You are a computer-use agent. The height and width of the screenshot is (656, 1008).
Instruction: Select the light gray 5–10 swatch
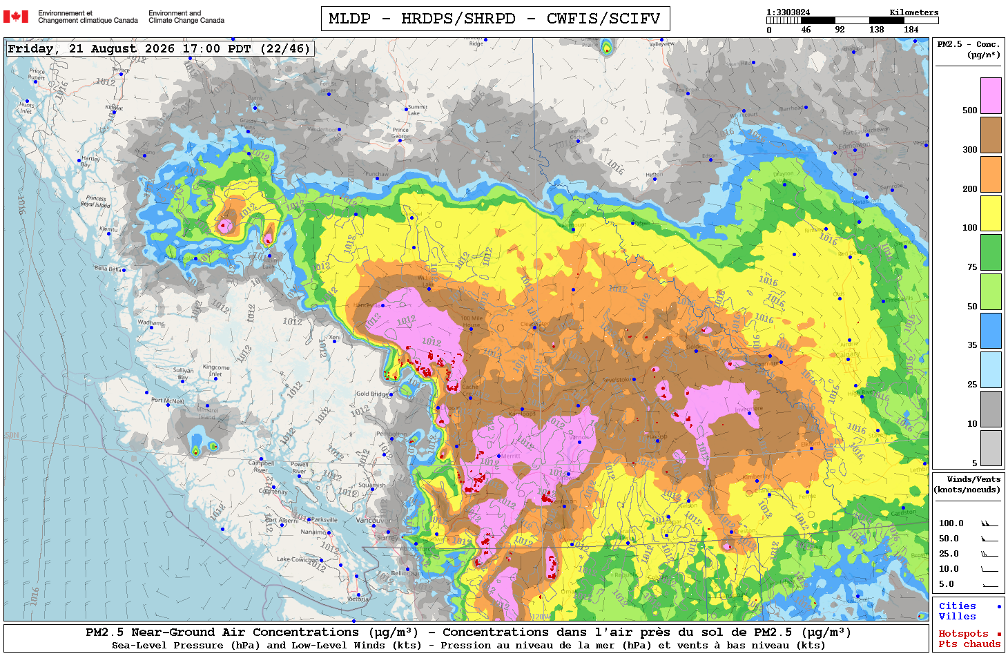pyautogui.click(x=991, y=448)
